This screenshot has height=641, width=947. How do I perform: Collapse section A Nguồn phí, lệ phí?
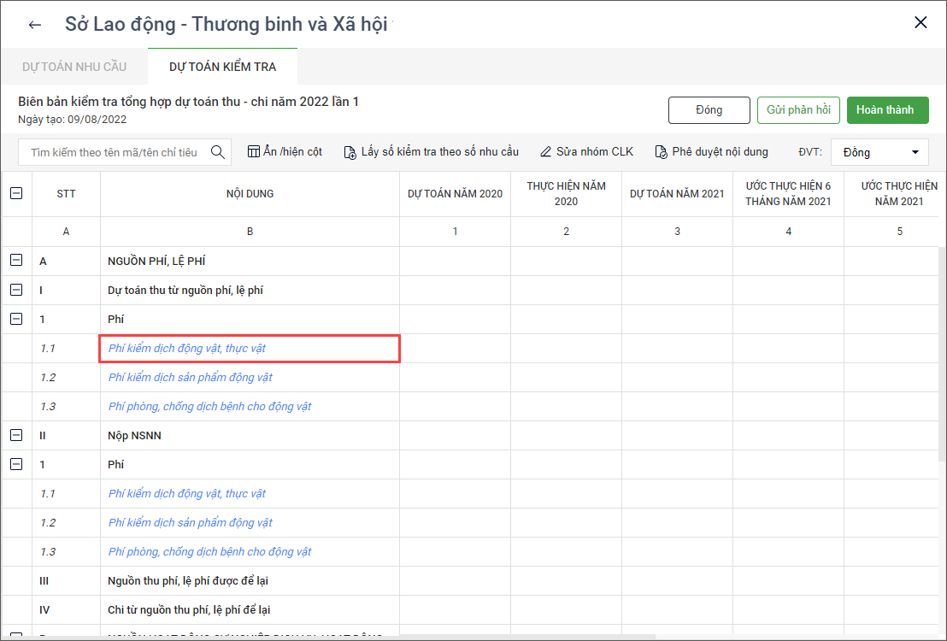(16, 262)
